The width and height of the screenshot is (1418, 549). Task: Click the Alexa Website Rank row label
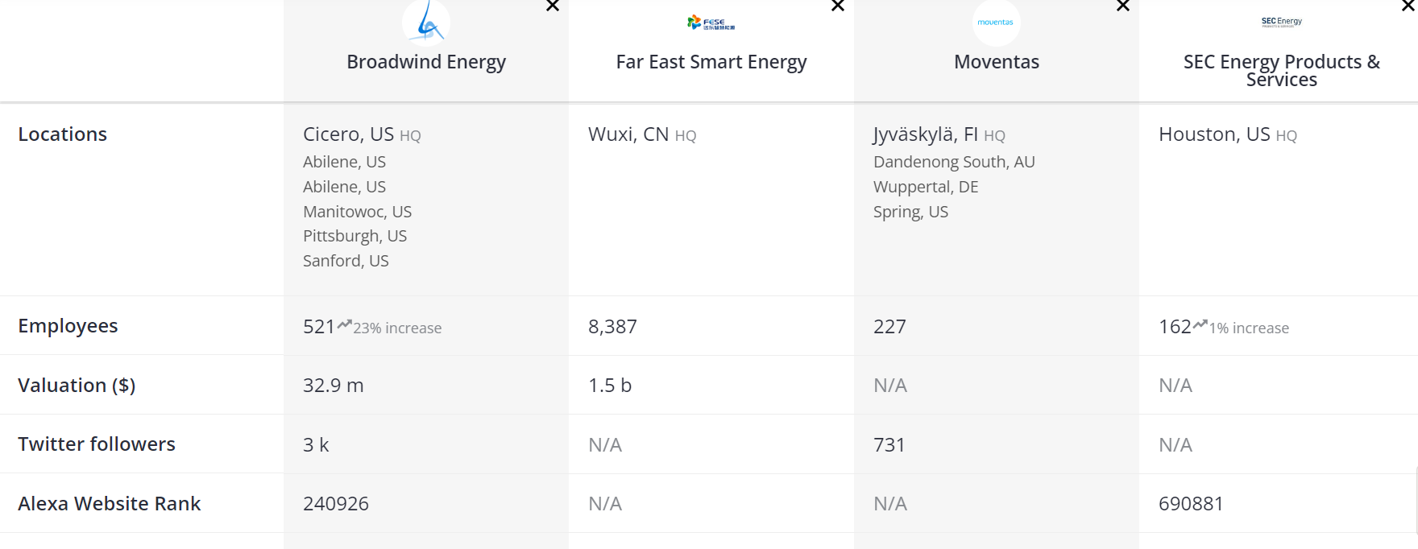[x=109, y=503]
